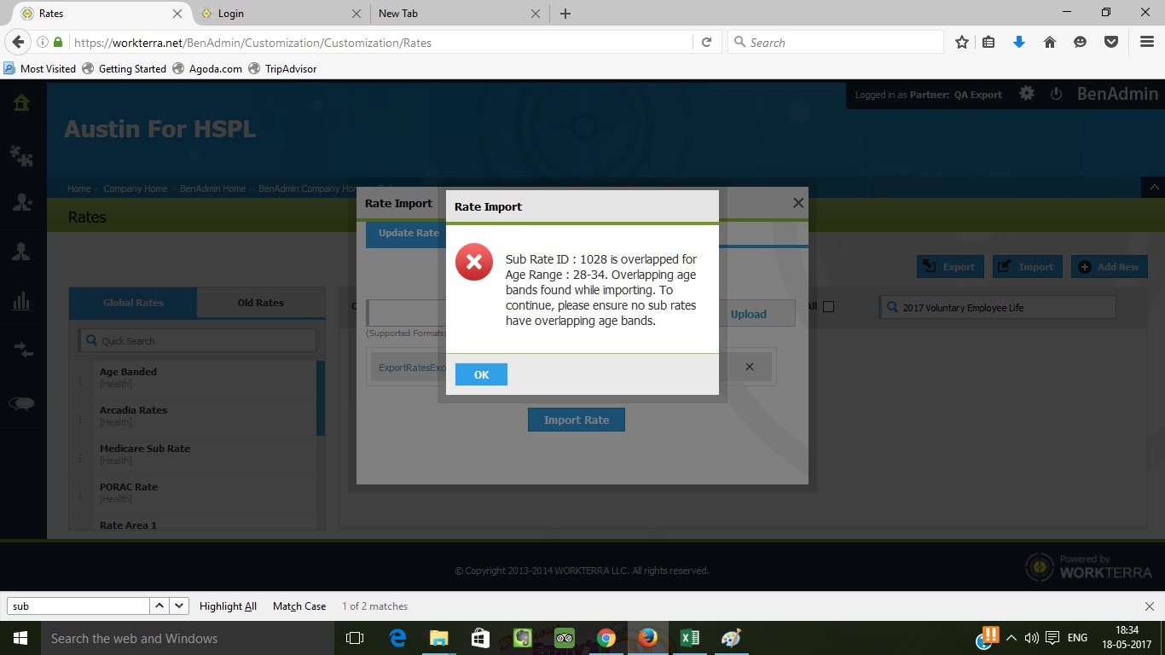Image resolution: width=1165 pixels, height=655 pixels.
Task: Click the Firefox Search box
Action: pos(836,42)
